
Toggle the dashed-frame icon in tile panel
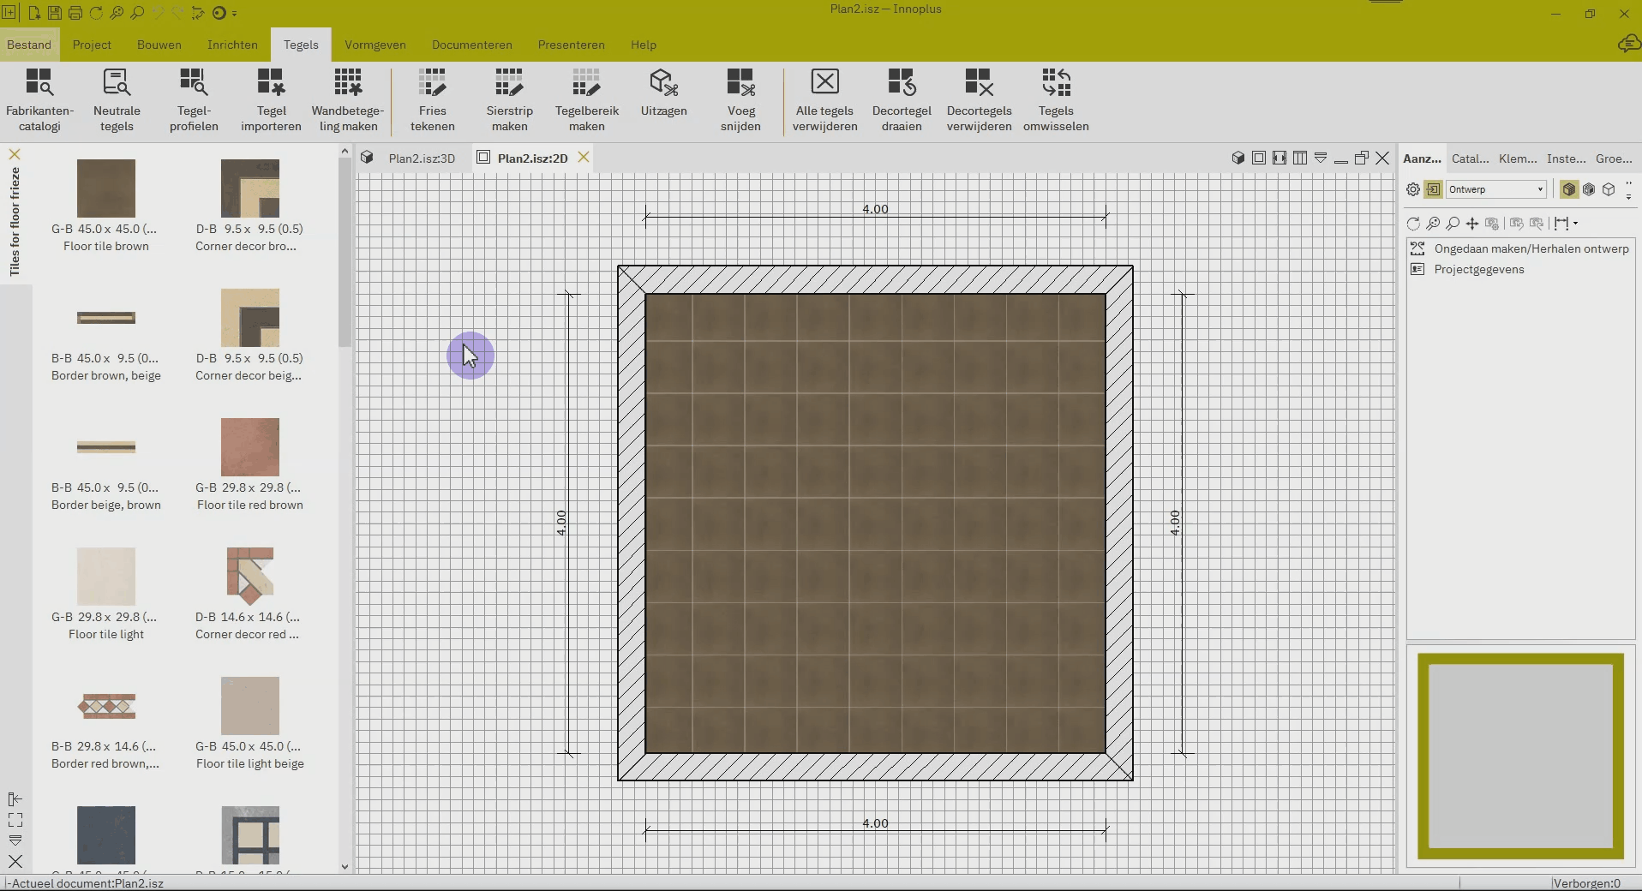[15, 820]
